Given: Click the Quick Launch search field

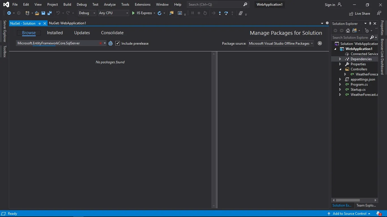Looking at the screenshot, I should click(x=218, y=5).
